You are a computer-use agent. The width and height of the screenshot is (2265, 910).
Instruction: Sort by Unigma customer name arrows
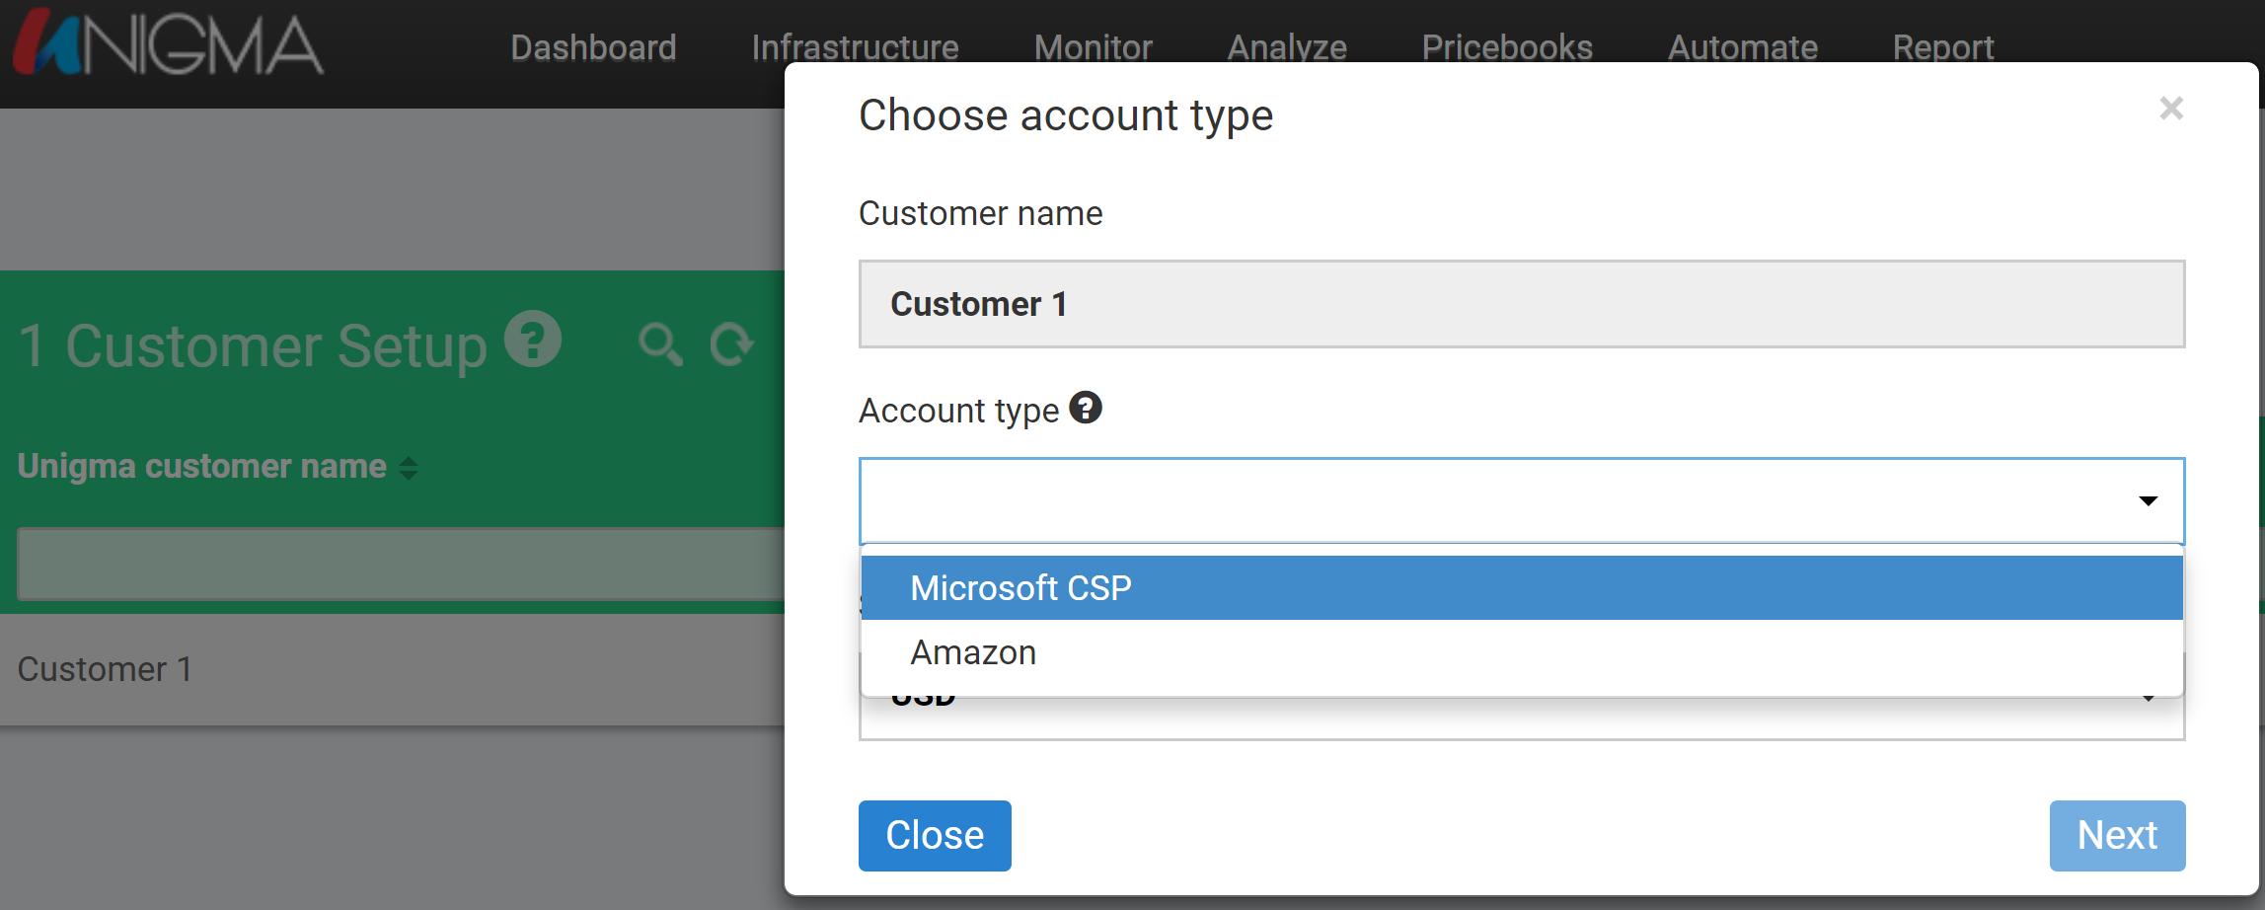[409, 468]
